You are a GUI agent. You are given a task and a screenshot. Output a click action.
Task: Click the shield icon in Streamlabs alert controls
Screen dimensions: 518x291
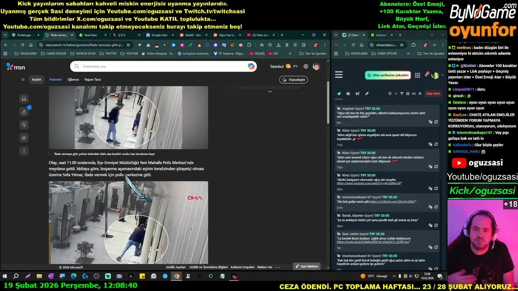(390, 94)
